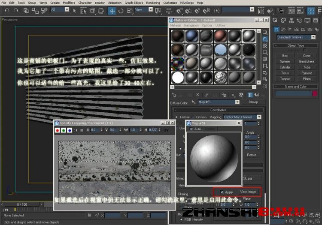Activate the Select and Rotate tool
Screen dimensions: 322x225
[x=121, y=11]
